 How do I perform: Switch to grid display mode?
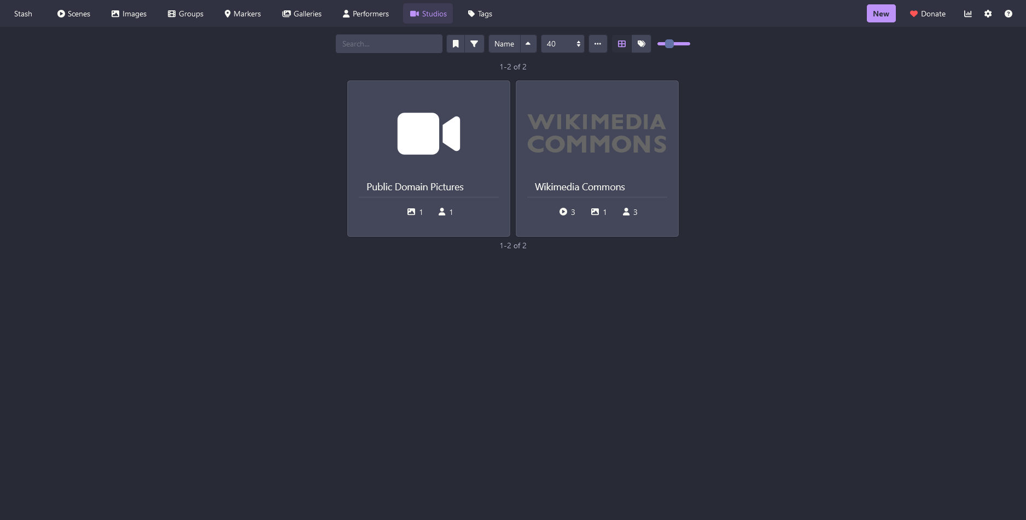622,44
